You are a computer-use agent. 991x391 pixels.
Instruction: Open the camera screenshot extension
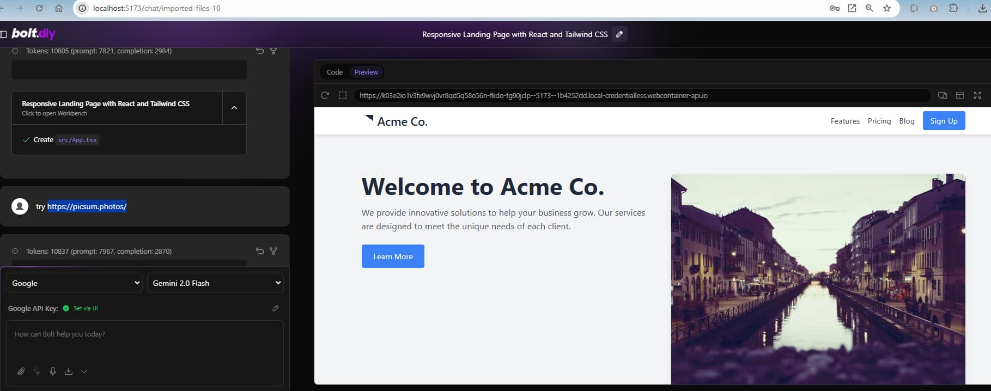coord(934,8)
